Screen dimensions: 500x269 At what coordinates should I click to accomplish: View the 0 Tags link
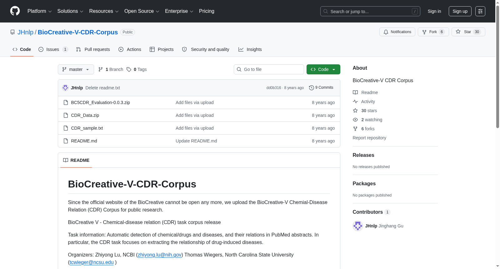point(137,69)
